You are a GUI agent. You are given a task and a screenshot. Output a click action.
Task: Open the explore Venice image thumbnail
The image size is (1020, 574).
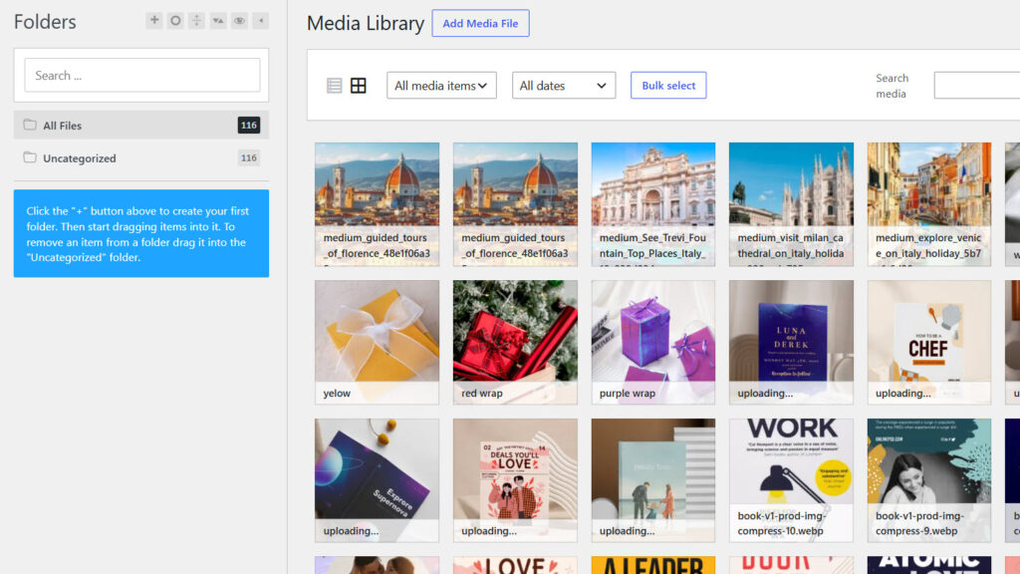929,204
